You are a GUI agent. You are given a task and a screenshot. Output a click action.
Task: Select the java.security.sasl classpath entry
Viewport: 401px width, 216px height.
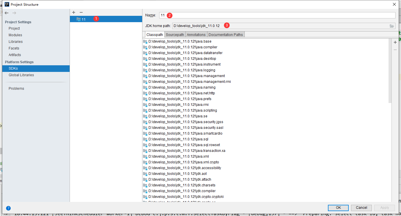183,128
